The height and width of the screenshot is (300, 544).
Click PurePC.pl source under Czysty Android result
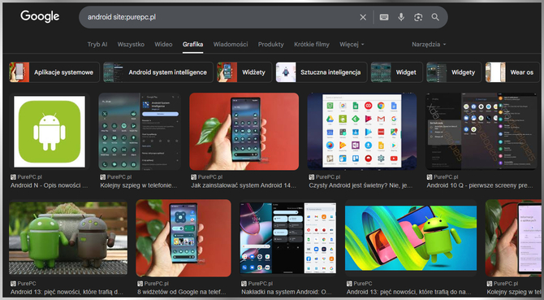pyautogui.click(x=328, y=177)
